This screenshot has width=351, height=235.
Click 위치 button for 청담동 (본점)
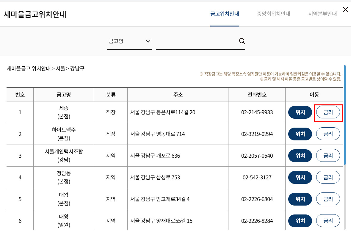pyautogui.click(x=300, y=178)
